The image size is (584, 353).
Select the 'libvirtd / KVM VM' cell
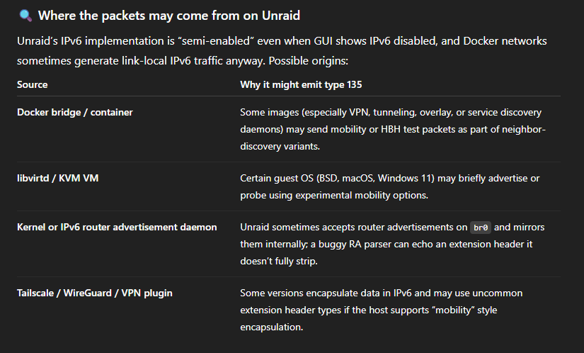coord(58,178)
